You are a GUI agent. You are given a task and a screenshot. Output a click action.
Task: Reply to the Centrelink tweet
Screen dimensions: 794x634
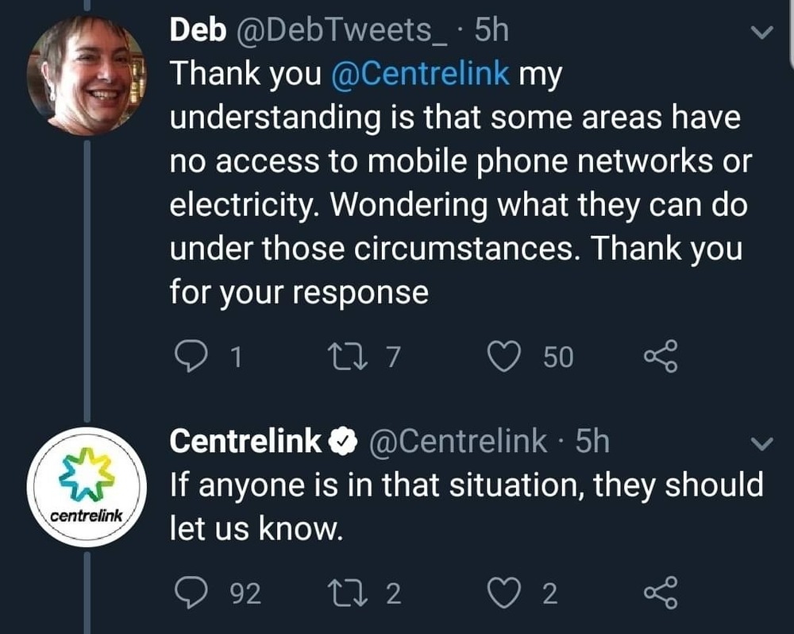click(189, 593)
